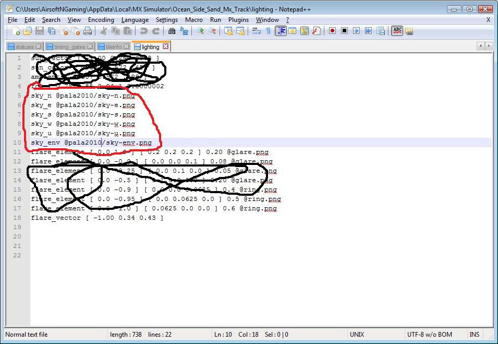
Task: Open the Plugins menu
Action: 238,20
